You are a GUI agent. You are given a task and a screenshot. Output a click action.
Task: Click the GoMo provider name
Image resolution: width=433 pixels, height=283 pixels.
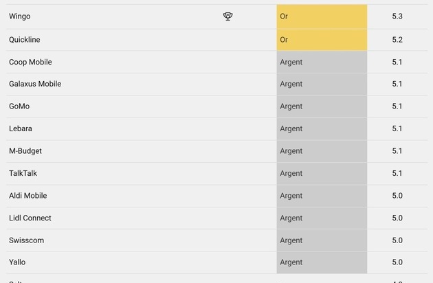pyautogui.click(x=19, y=106)
